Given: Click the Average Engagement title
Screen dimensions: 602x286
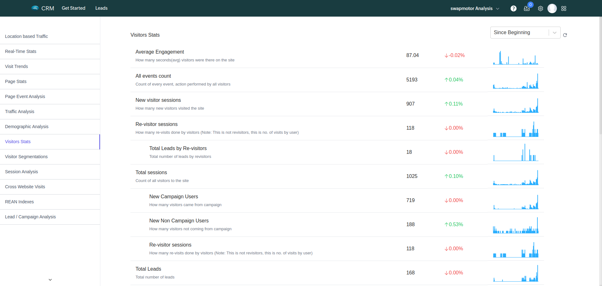Looking at the screenshot, I should [160, 52].
